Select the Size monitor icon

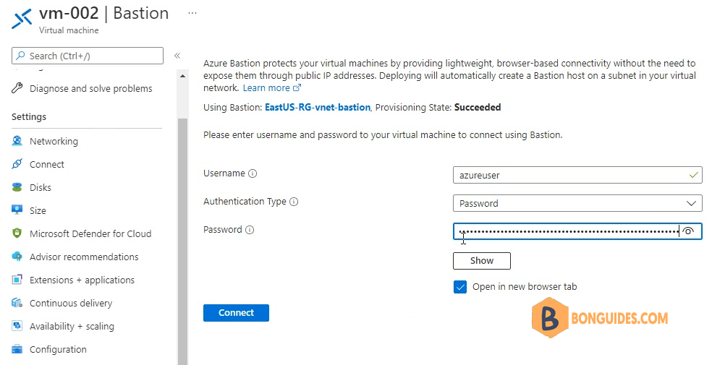pyautogui.click(x=17, y=210)
